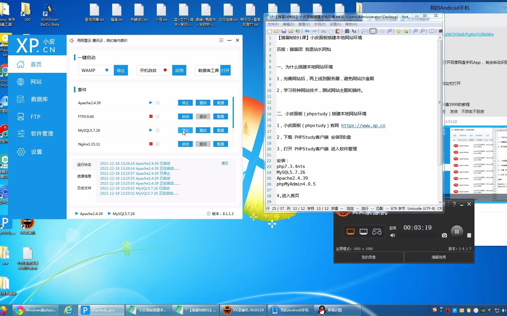
Task: Pause the KK录像机 recording
Action: [457, 231]
